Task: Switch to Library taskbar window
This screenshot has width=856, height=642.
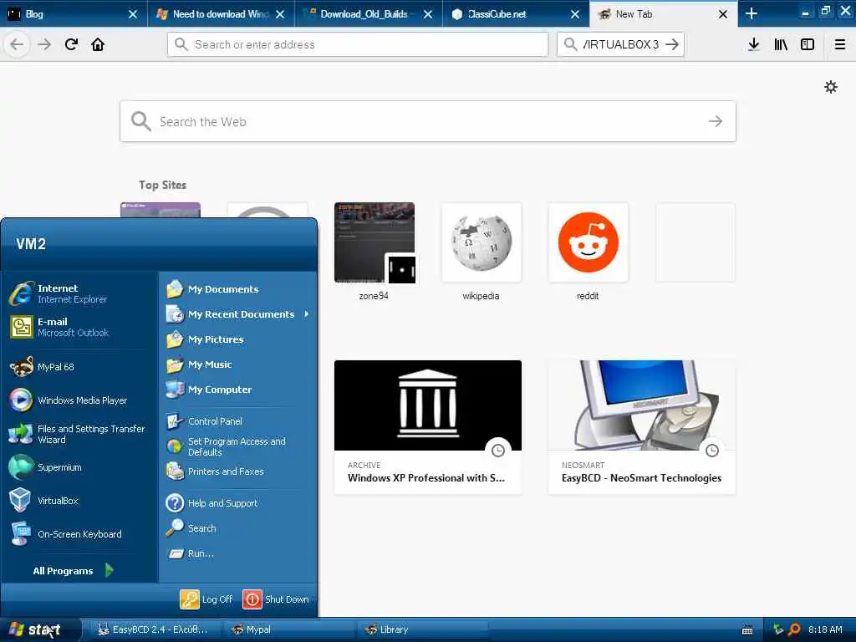Action: point(422,629)
